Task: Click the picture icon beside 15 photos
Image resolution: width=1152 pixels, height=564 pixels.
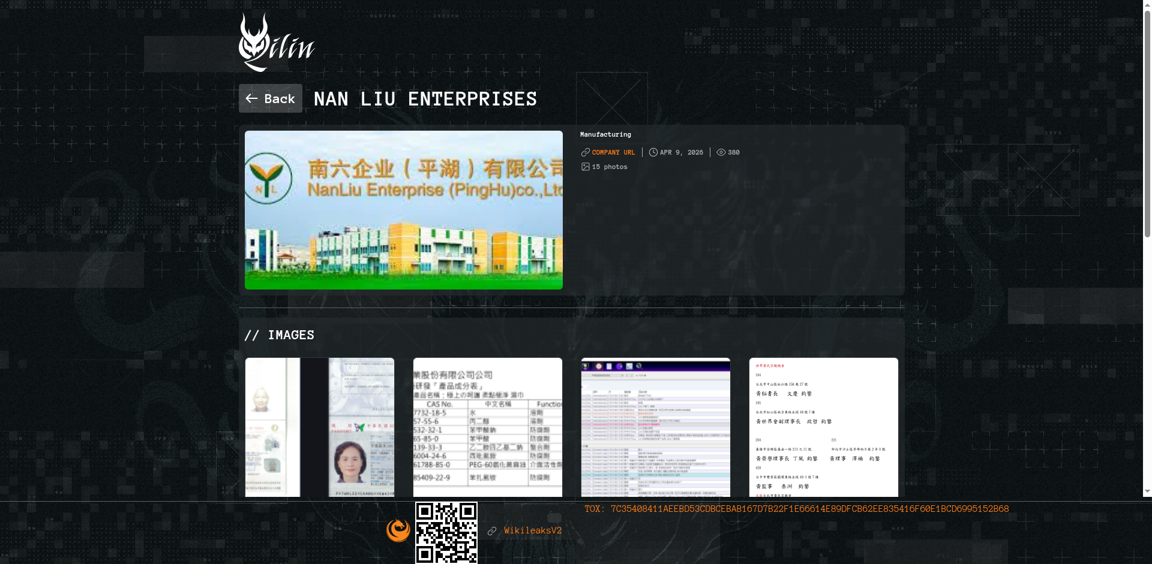Action: [586, 167]
